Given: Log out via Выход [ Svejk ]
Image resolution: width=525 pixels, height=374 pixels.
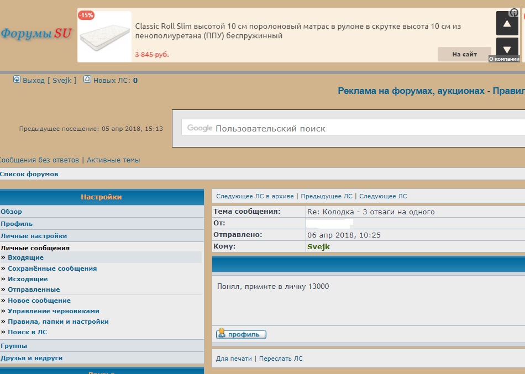Looking at the screenshot, I should click(x=49, y=80).
